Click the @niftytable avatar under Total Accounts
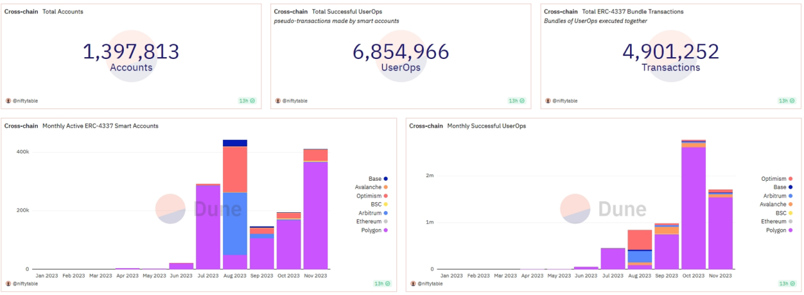This screenshot has height=295, width=804. pos(8,100)
